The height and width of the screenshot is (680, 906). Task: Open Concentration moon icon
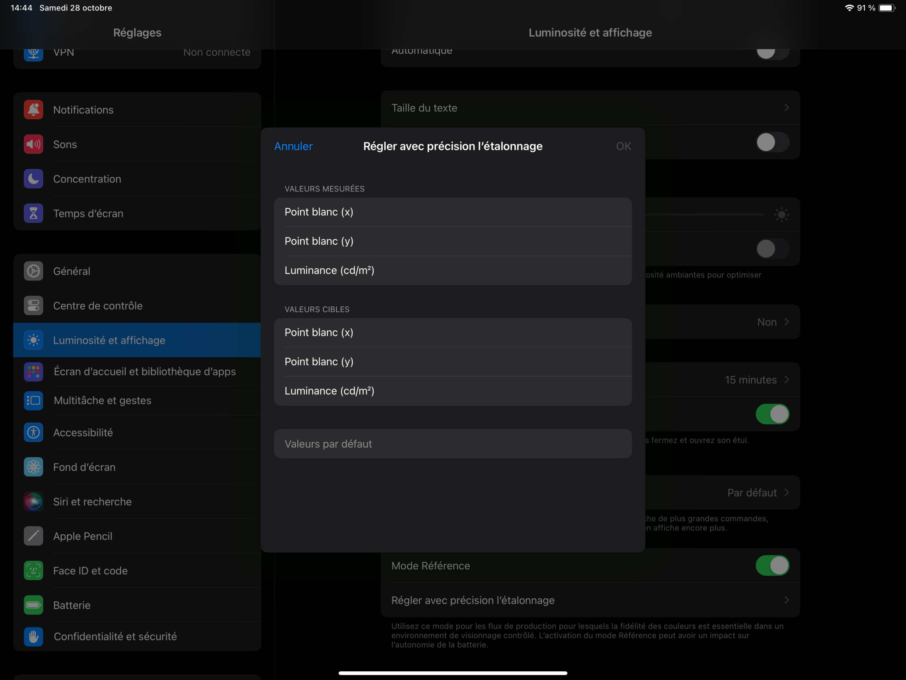(33, 179)
